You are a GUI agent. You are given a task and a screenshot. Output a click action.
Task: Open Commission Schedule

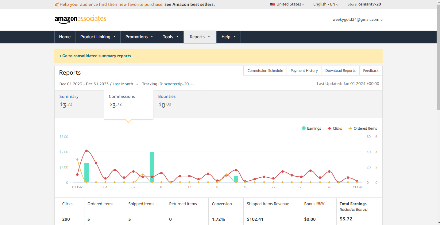point(265,71)
